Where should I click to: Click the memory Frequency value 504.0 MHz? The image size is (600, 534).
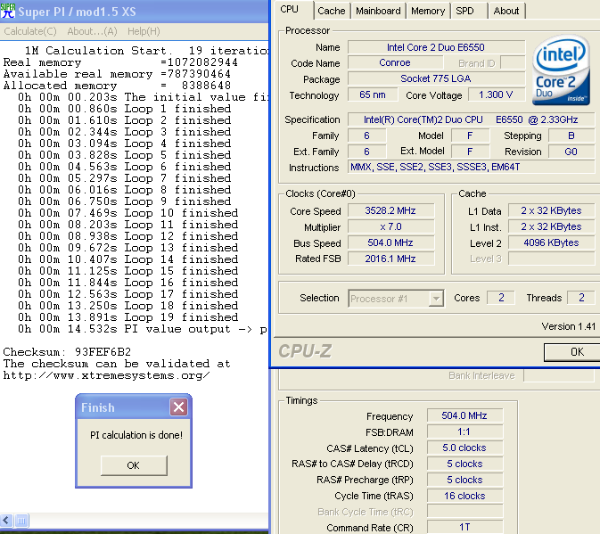coord(464,415)
